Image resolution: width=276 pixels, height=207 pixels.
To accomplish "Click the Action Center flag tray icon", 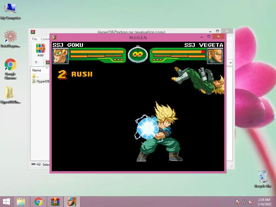I will click(237, 202).
